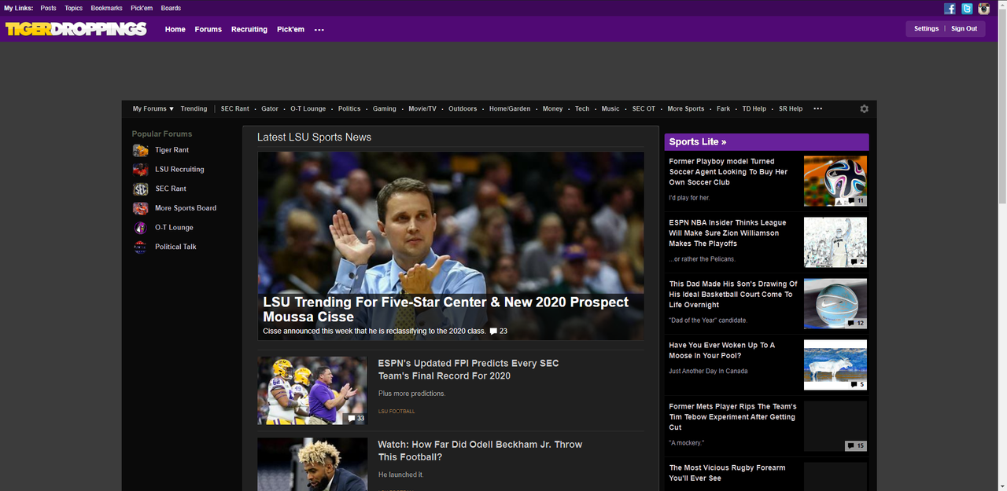
Task: Open Gaming in the forum bar
Action: point(385,109)
